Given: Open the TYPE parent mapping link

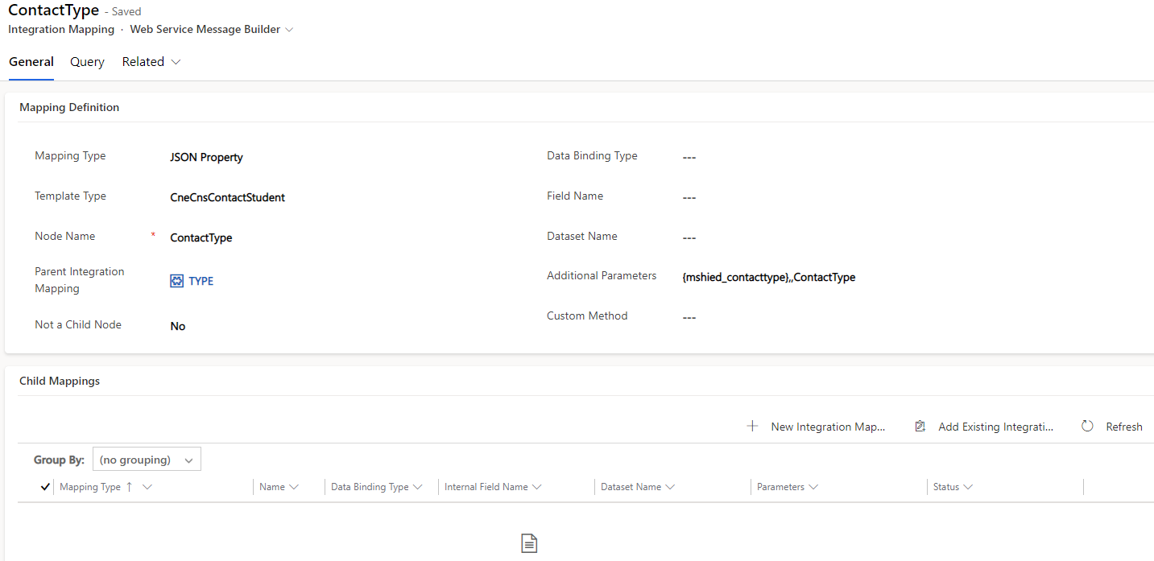Looking at the screenshot, I should (201, 281).
